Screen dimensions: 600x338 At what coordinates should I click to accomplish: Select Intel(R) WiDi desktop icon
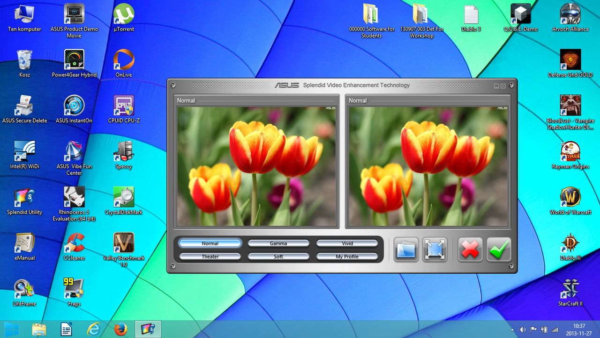click(24, 155)
